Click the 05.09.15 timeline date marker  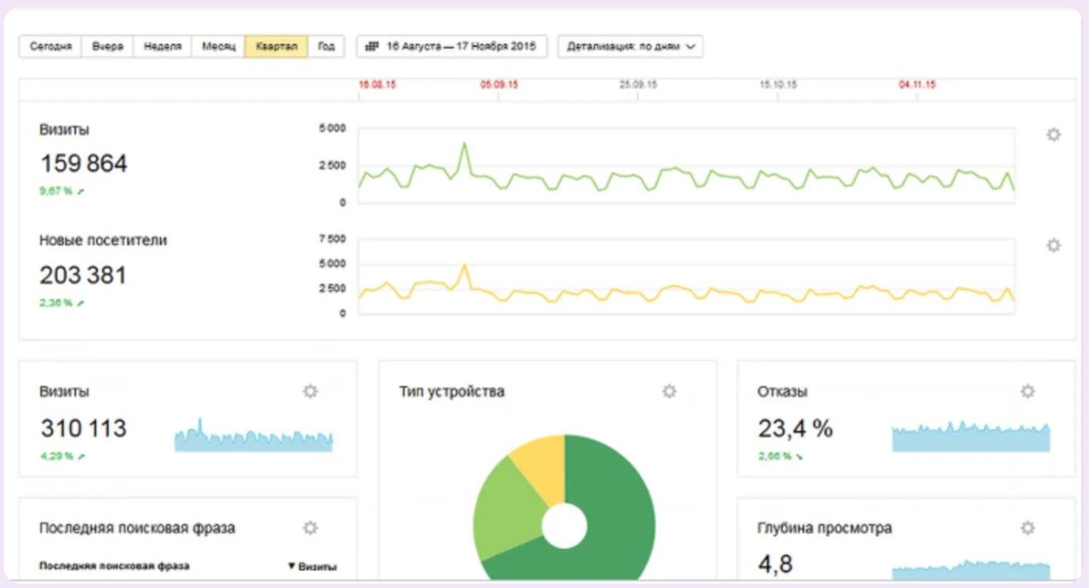[499, 85]
